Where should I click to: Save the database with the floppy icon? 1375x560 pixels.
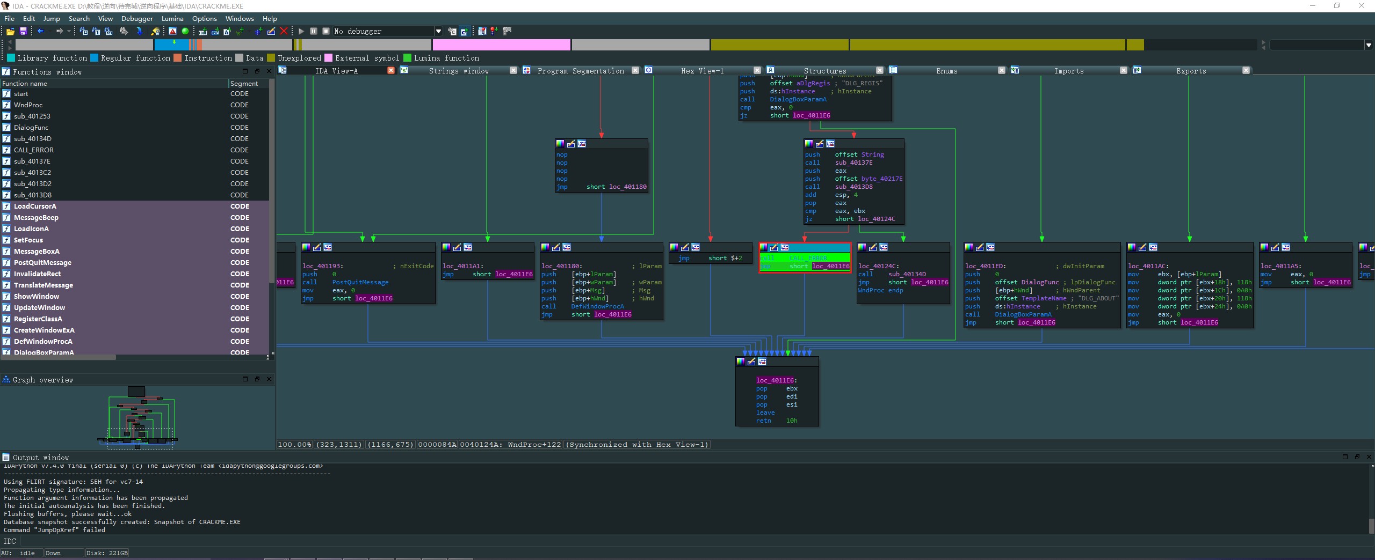click(x=23, y=32)
